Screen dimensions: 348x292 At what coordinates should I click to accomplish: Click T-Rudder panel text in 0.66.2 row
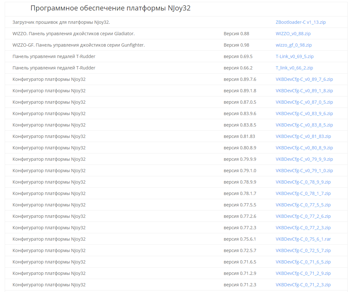tap(54, 68)
